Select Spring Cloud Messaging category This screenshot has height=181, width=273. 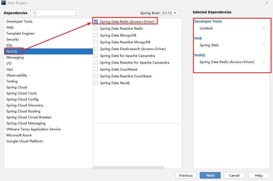48,123
